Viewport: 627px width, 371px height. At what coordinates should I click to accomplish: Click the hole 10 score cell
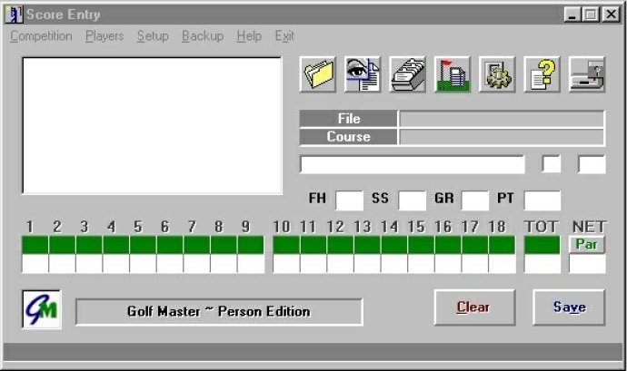pyautogui.click(x=286, y=264)
